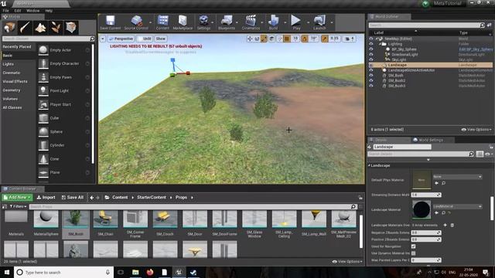Select Foliage mode leaf icon

click(56, 28)
